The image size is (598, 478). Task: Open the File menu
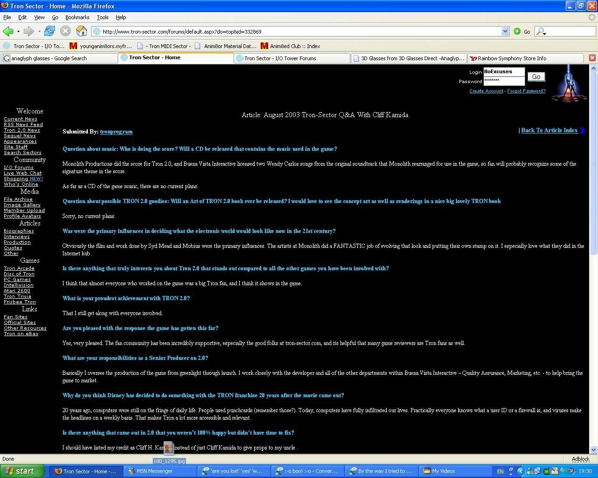click(x=7, y=17)
